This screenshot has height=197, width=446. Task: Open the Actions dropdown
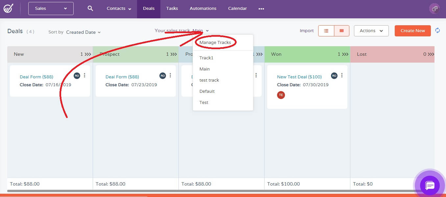click(x=371, y=30)
